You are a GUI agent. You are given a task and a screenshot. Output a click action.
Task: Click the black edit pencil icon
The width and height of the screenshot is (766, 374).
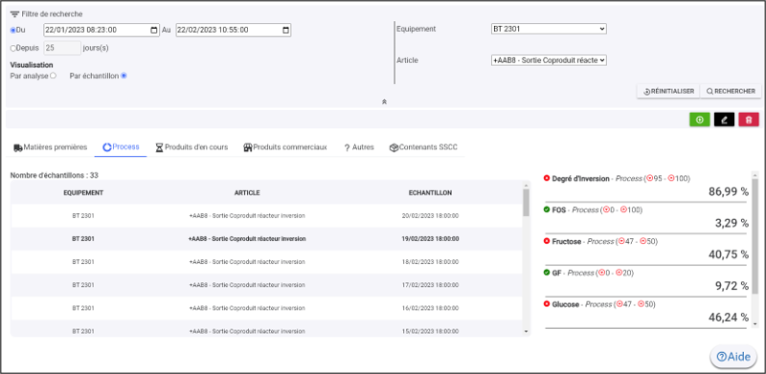click(724, 120)
